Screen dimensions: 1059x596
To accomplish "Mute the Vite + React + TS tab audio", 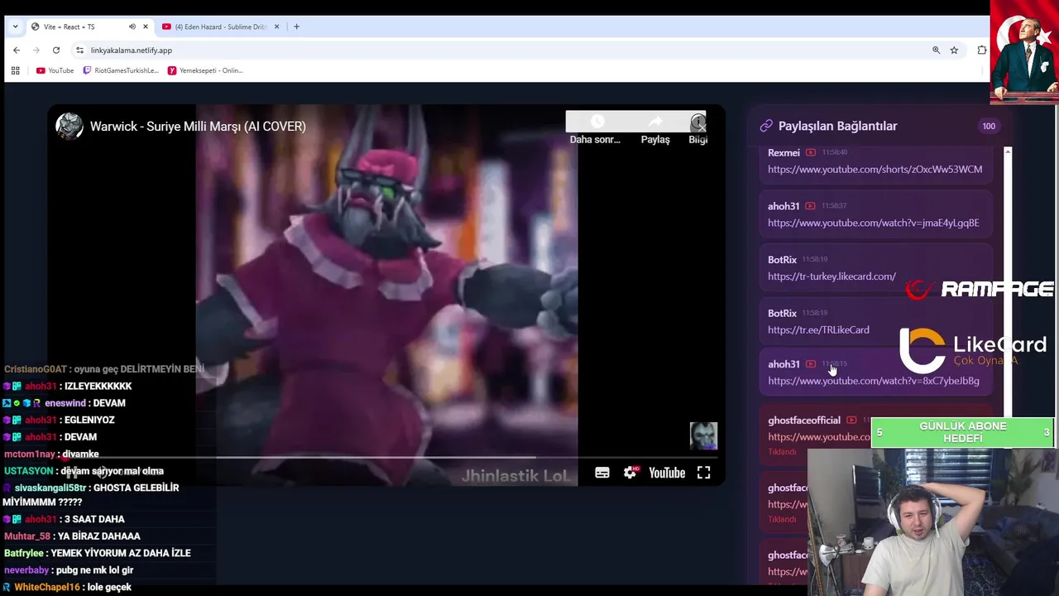I will pyautogui.click(x=132, y=26).
